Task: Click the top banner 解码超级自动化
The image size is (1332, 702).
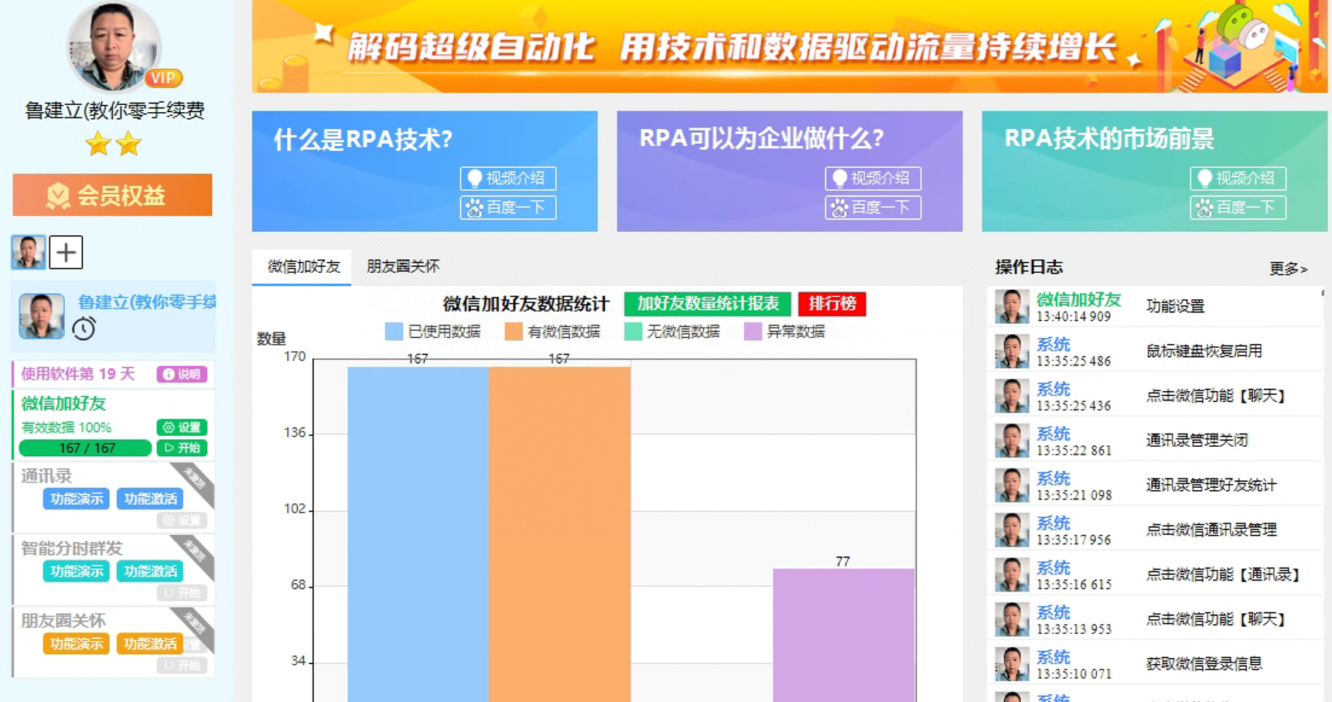Action: pyautogui.click(x=789, y=46)
